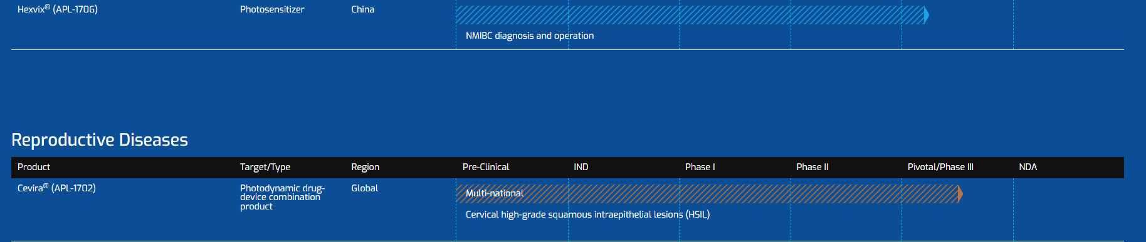Click the blue striped Hexvix pipeline bar
The image size is (1146, 242).
[x=692, y=15]
